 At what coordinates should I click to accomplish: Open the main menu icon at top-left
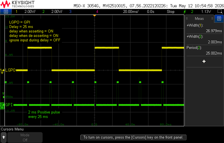[x=6, y=12]
